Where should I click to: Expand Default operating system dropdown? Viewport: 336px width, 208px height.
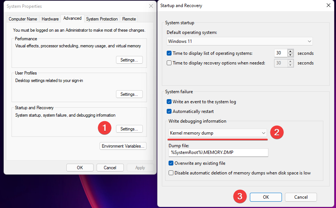[239, 41]
